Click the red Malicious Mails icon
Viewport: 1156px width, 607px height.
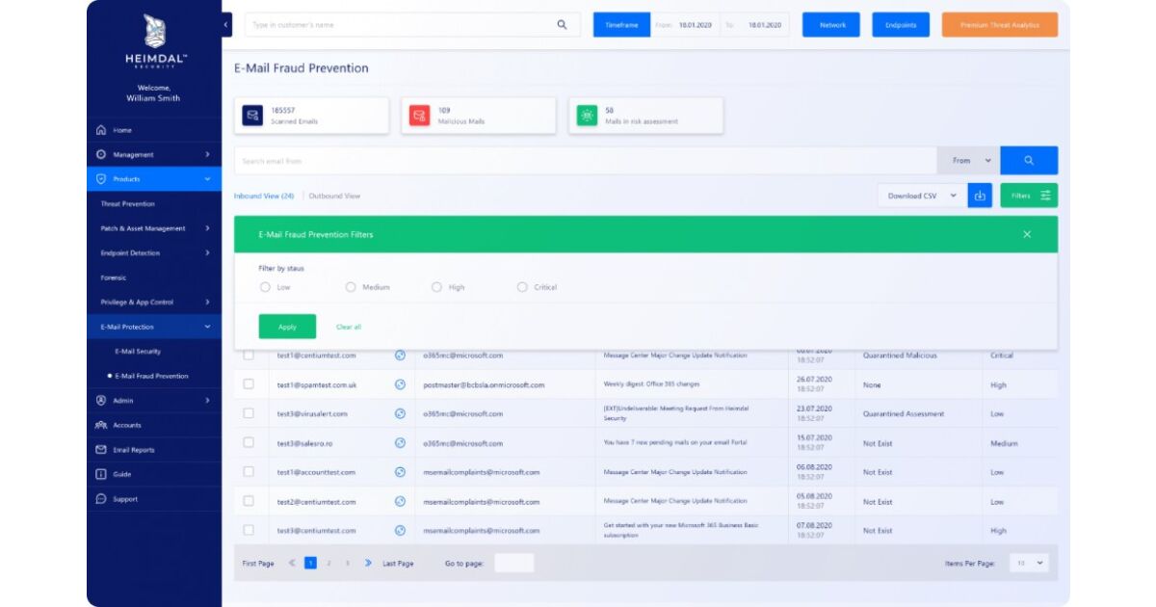[x=420, y=116]
